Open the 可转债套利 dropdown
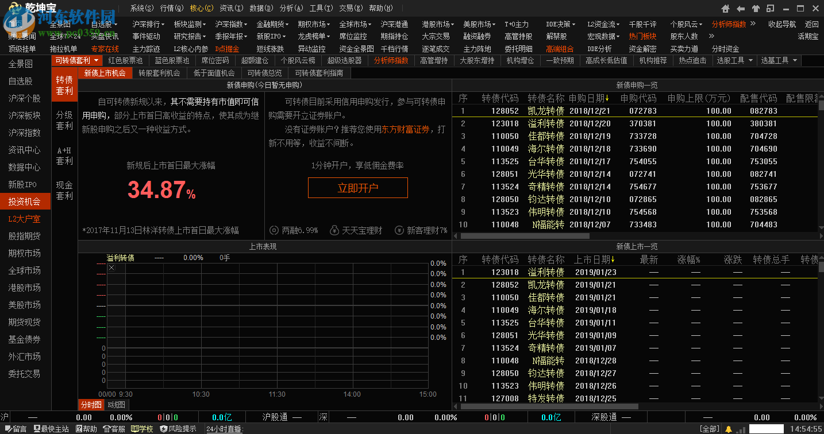The image size is (824, 434). pos(76,60)
